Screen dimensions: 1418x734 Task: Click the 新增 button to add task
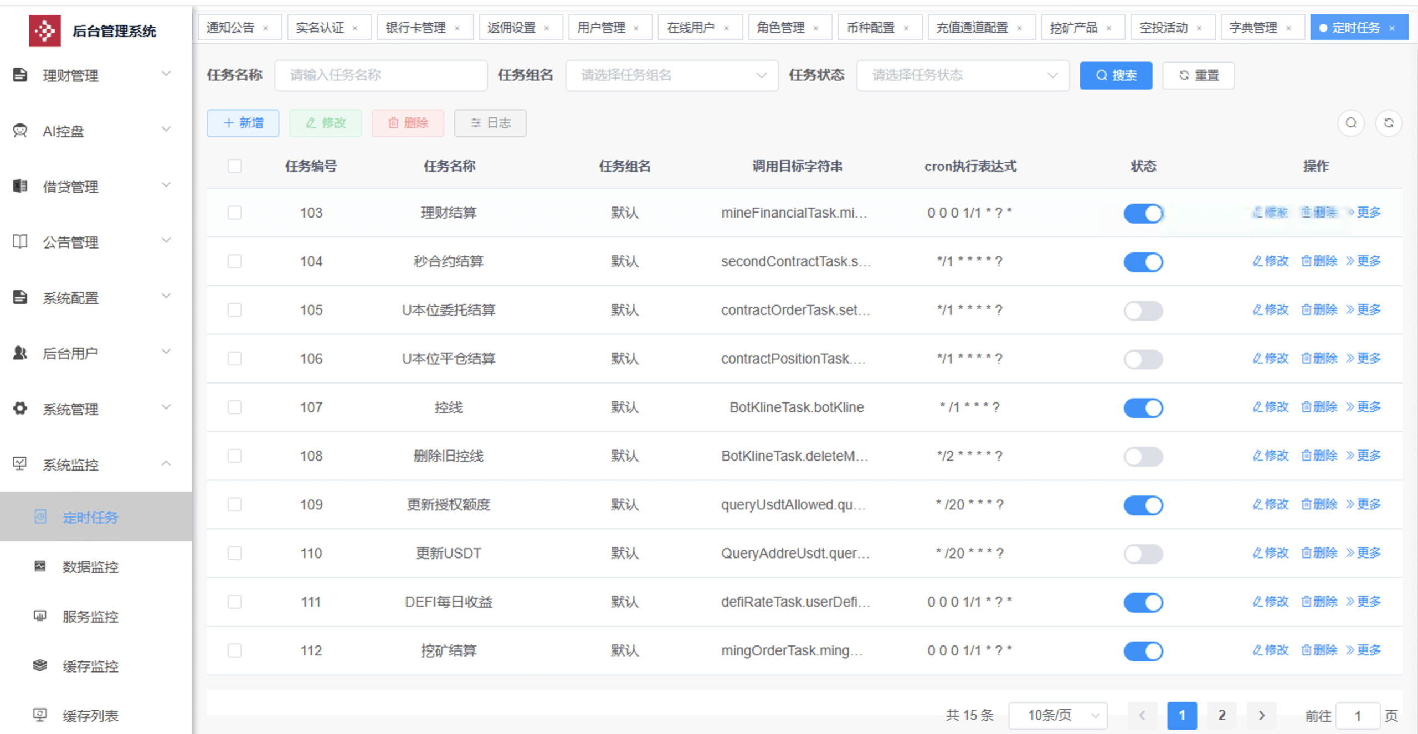243,123
